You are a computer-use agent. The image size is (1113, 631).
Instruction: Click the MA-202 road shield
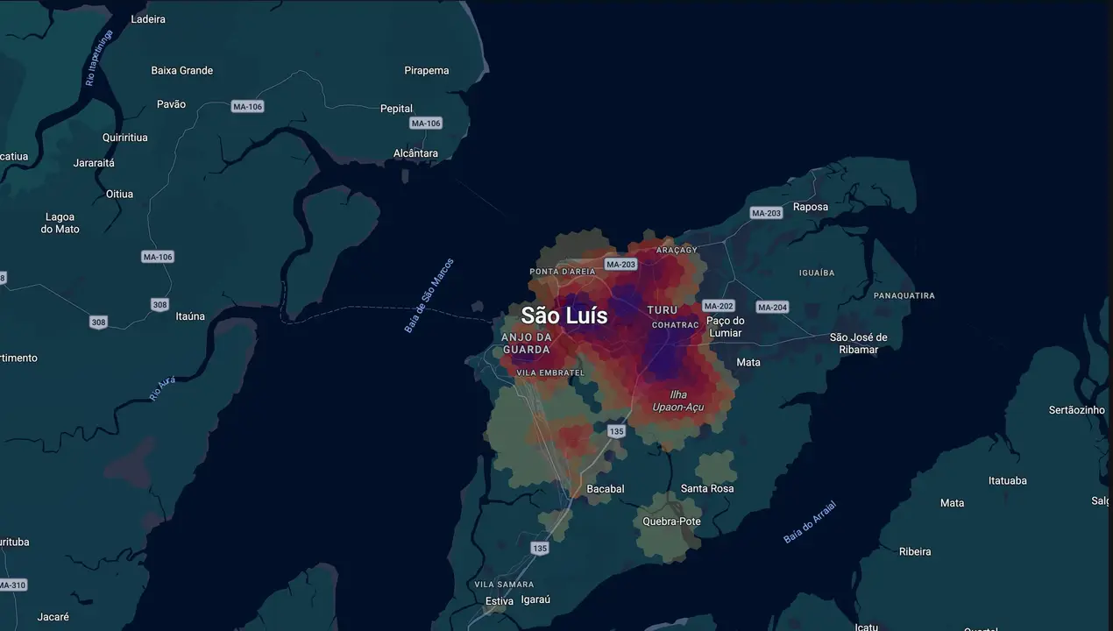tap(719, 306)
